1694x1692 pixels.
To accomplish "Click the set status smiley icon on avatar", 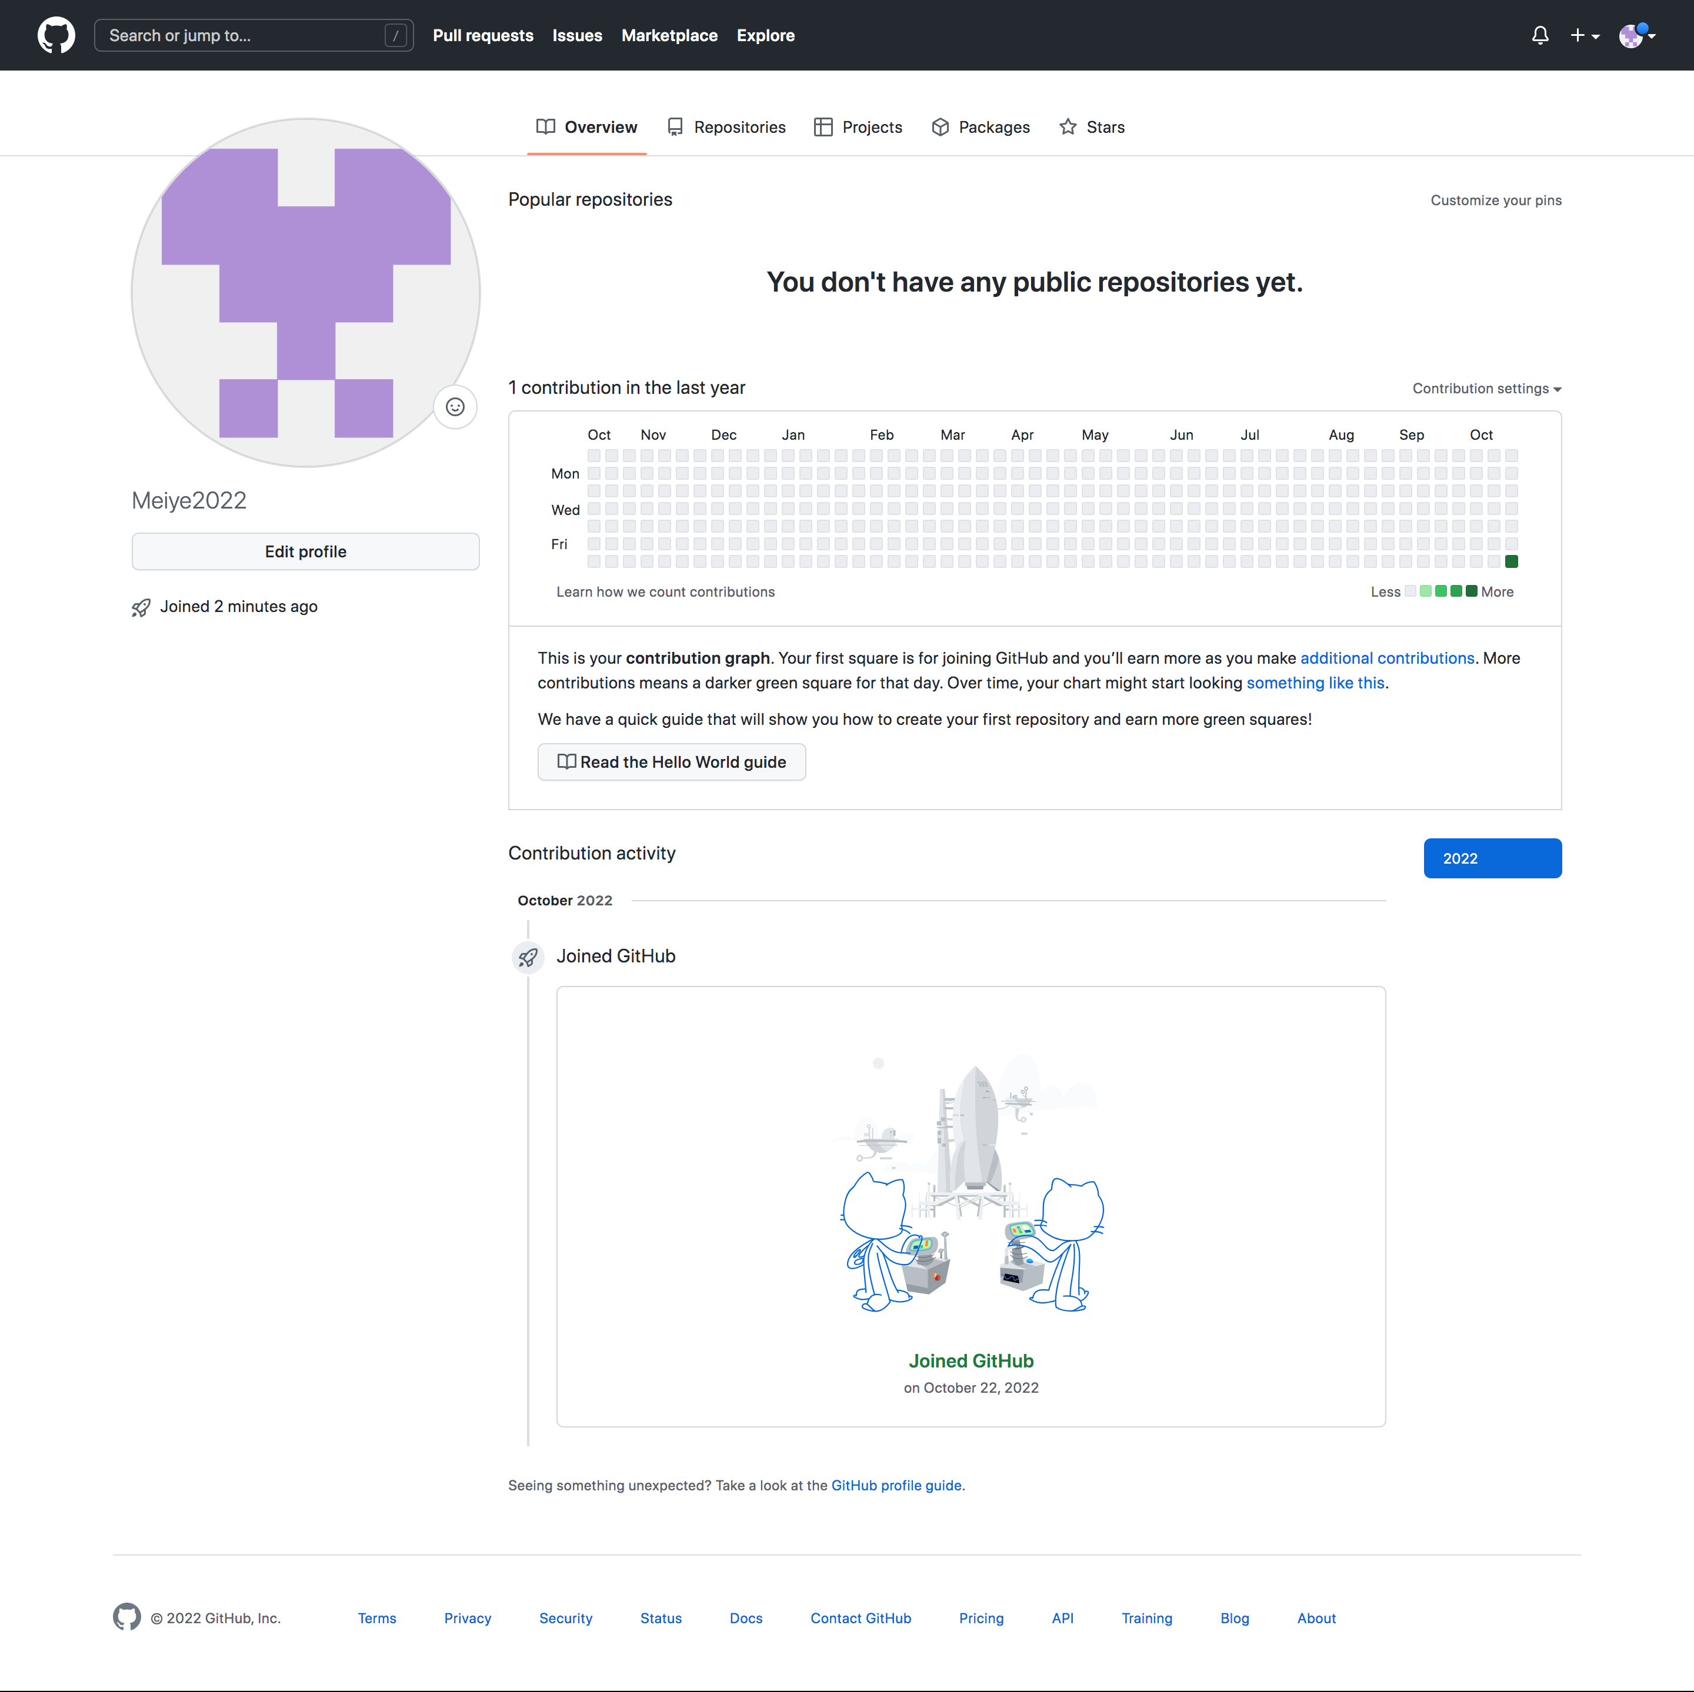I will point(455,407).
